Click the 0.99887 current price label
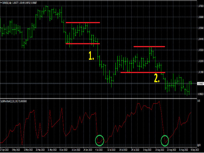Screen dimensions: 204x153 pyautogui.click(x=200, y=84)
